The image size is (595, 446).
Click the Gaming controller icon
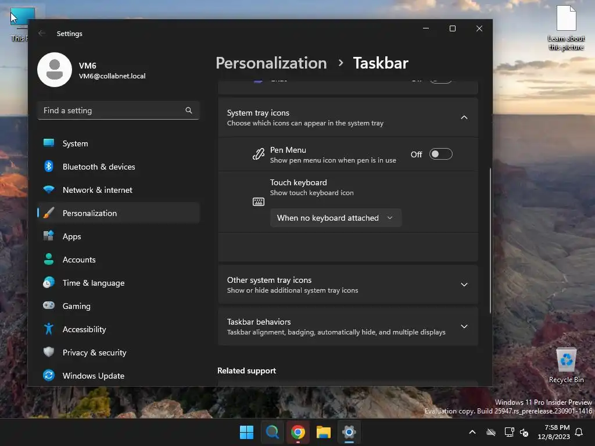click(x=49, y=305)
